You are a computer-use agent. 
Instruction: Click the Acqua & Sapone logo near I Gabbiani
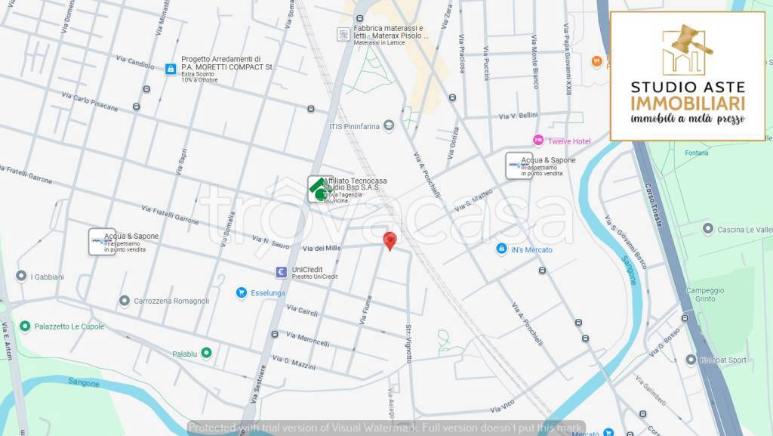(102, 242)
